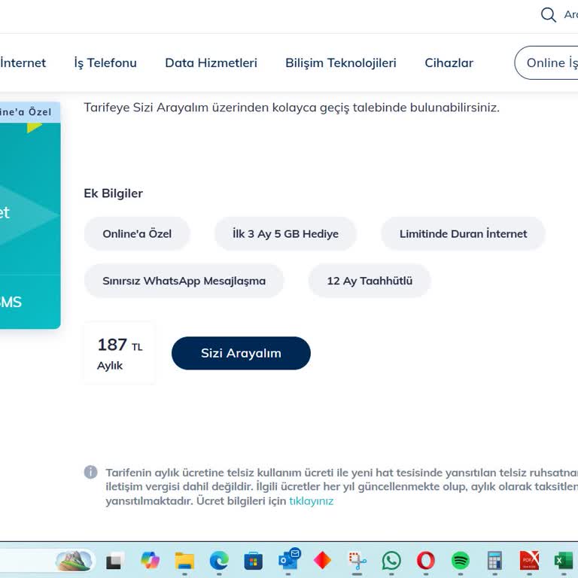Open the İş Telefonu menu
This screenshot has height=578, width=578.
pyautogui.click(x=105, y=62)
